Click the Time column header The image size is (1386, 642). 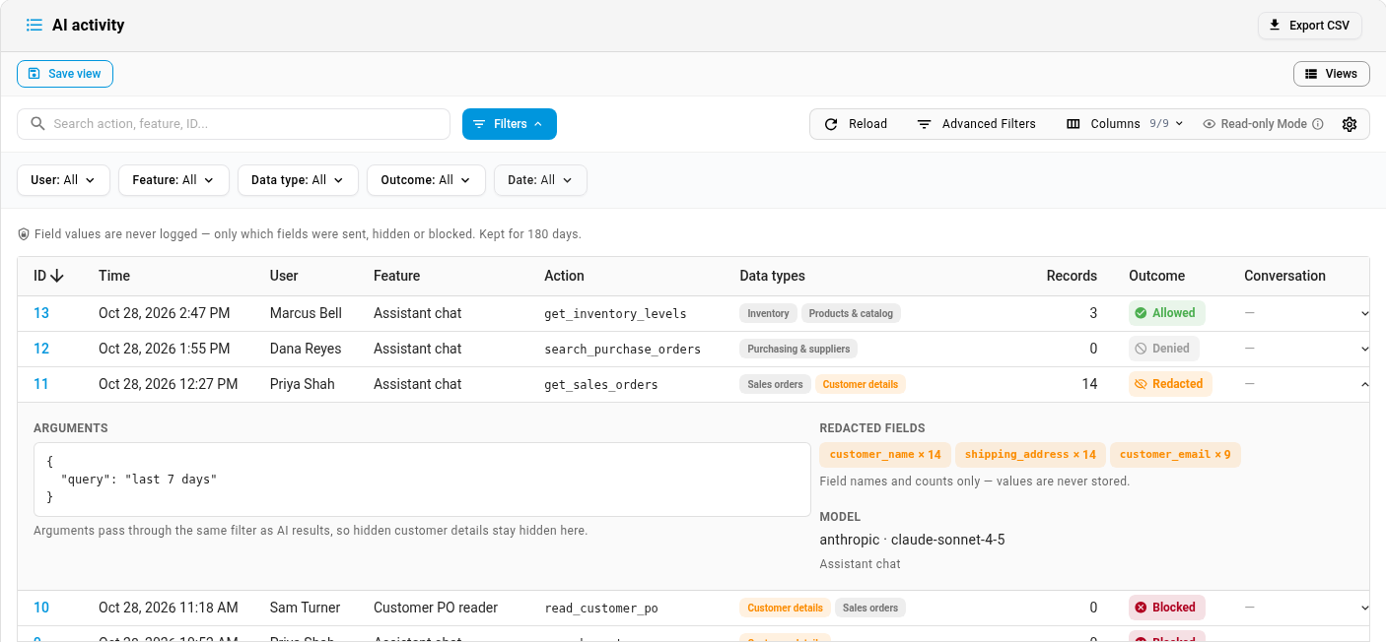coord(114,276)
